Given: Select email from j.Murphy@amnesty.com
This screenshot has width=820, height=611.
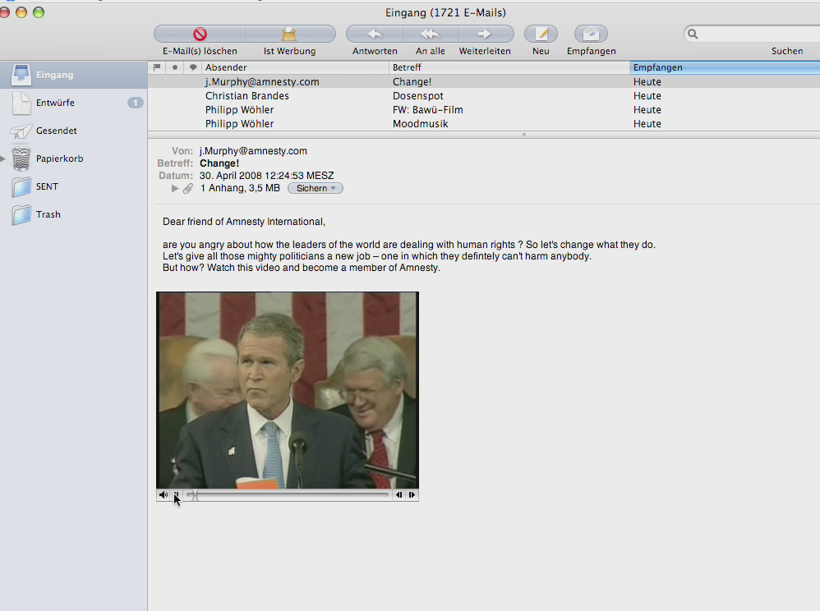Looking at the screenshot, I should pos(484,81).
